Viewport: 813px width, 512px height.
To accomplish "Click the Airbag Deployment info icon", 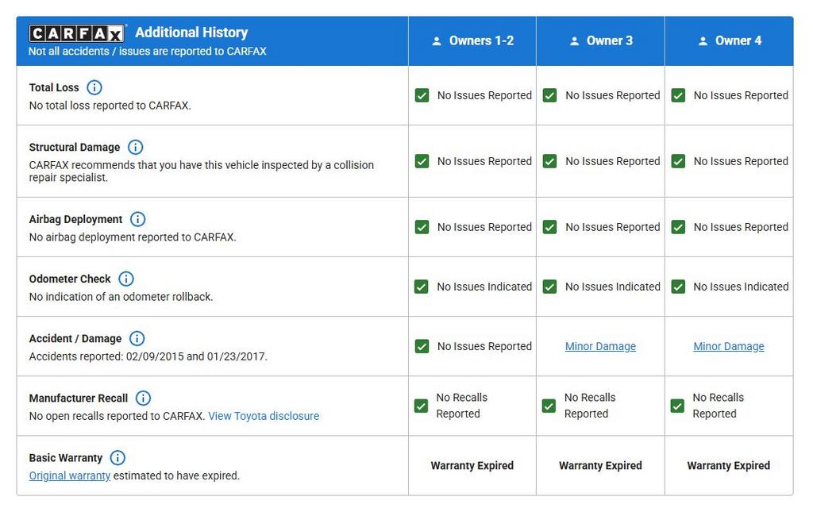I will tap(137, 219).
